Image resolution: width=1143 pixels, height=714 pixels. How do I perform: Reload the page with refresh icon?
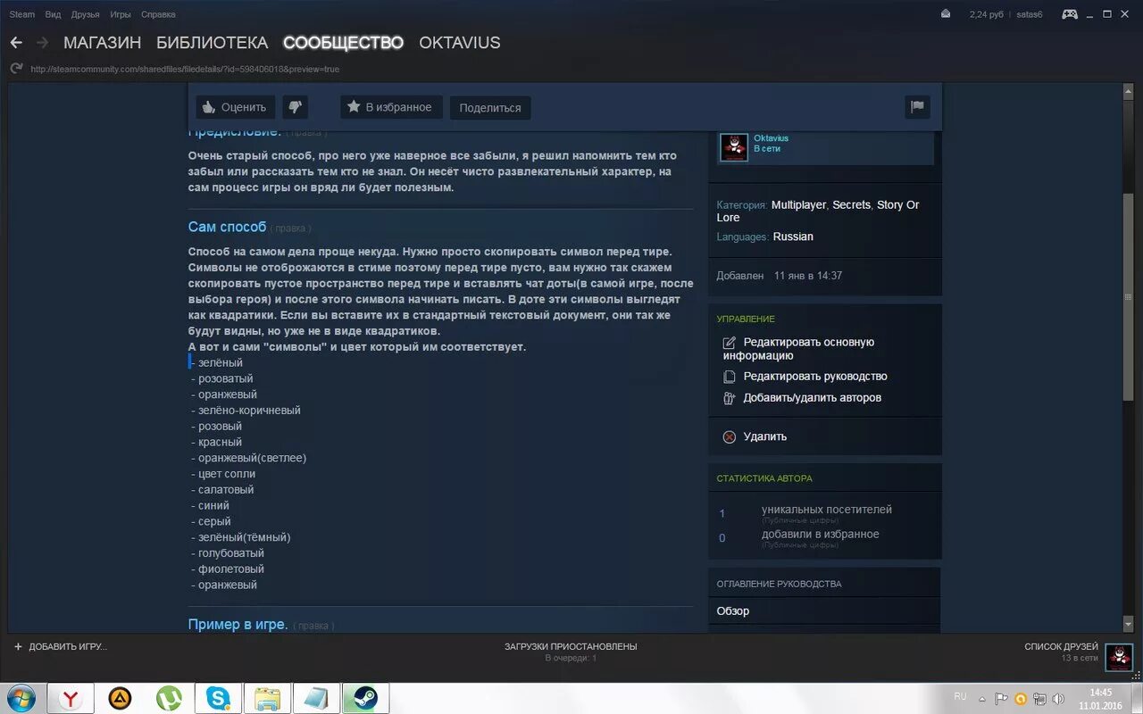pyautogui.click(x=16, y=69)
